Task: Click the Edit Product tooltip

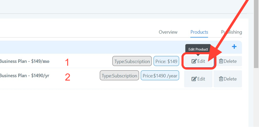Action: (x=198, y=49)
